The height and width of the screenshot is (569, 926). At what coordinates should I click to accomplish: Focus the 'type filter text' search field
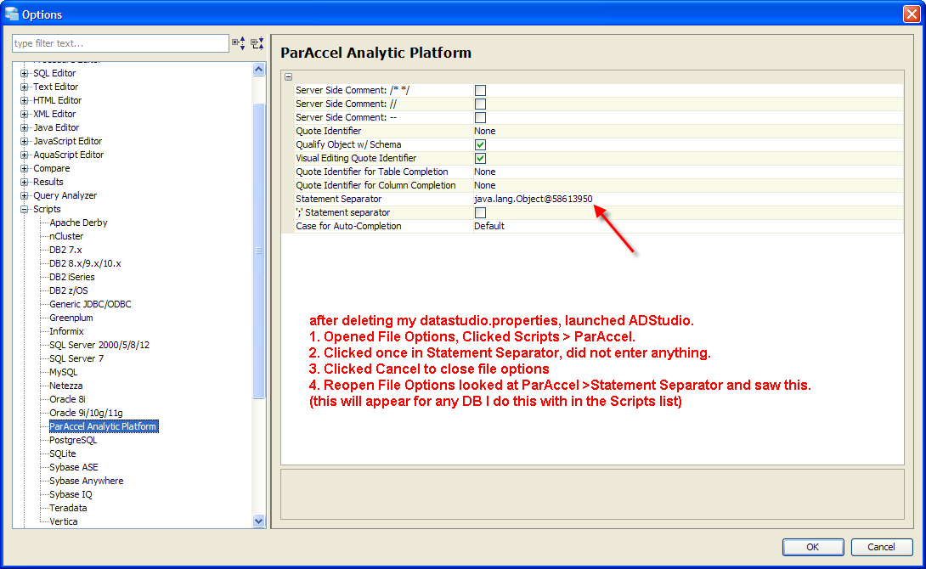pyautogui.click(x=121, y=43)
